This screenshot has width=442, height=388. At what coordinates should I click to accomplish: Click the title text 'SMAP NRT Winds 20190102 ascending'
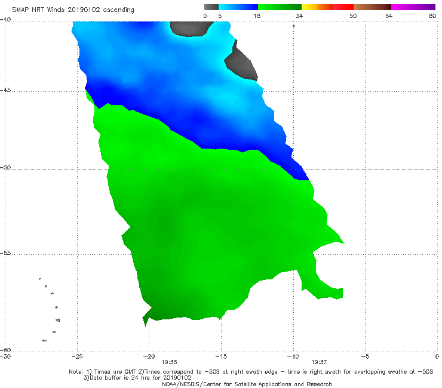(x=73, y=10)
